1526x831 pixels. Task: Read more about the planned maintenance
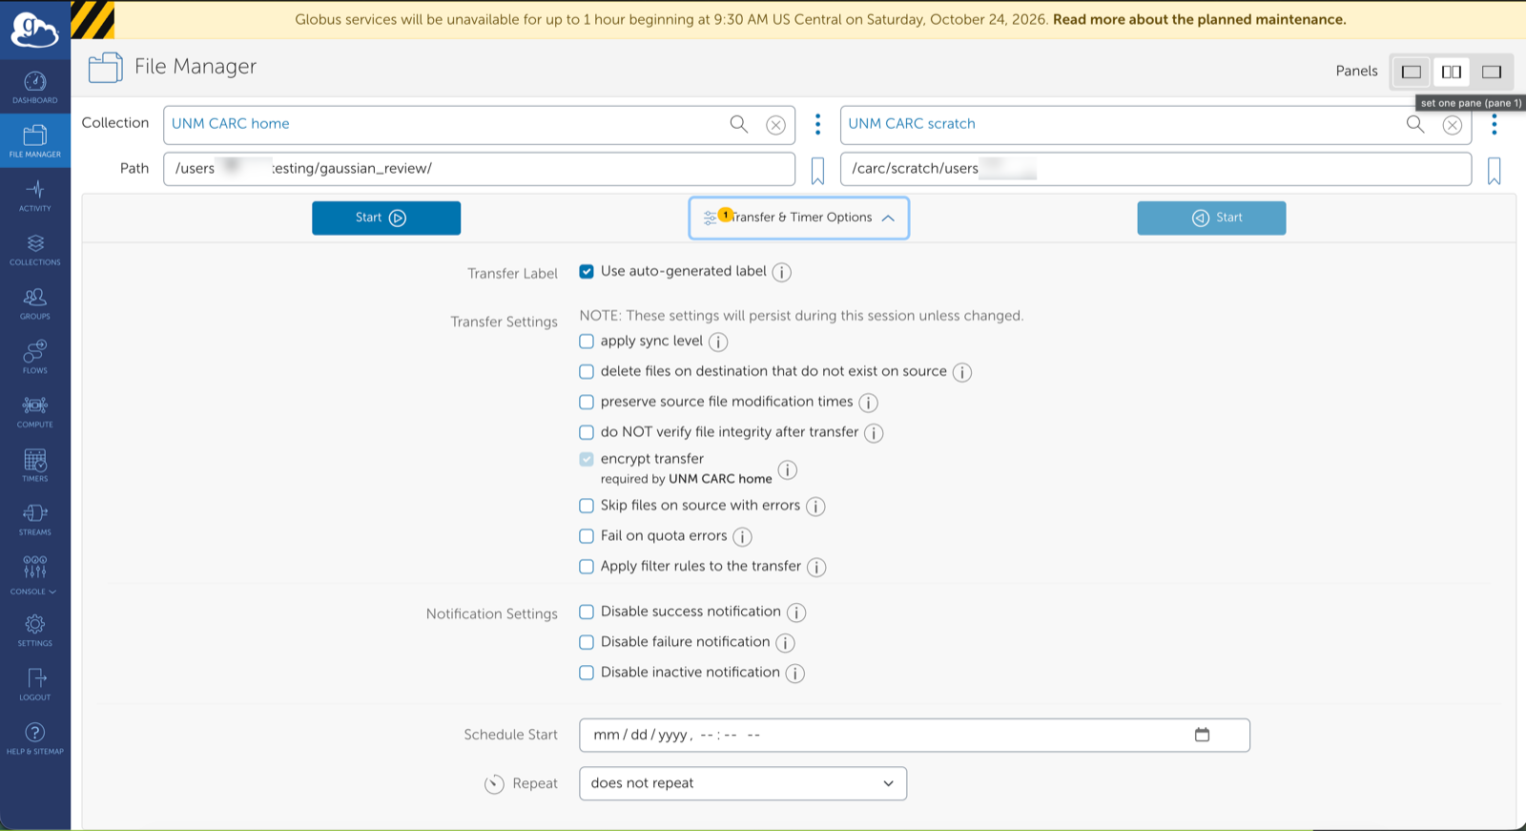pyautogui.click(x=1200, y=19)
